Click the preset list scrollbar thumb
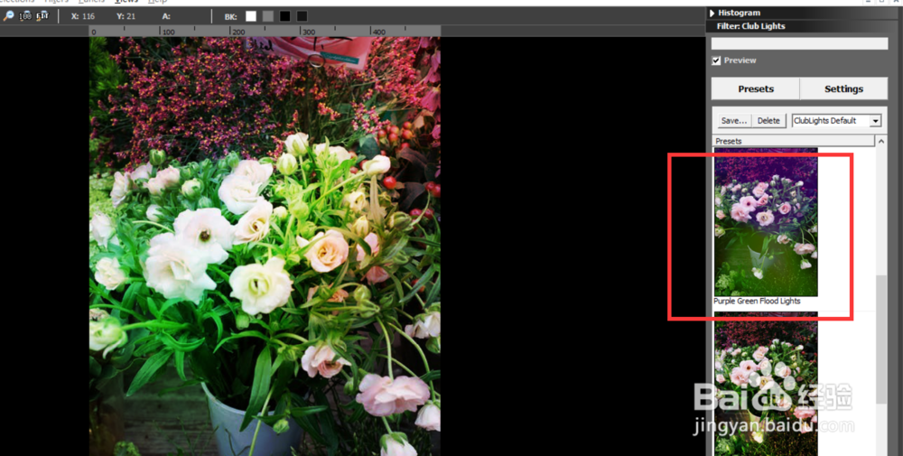This screenshot has height=456, width=903. (881, 340)
